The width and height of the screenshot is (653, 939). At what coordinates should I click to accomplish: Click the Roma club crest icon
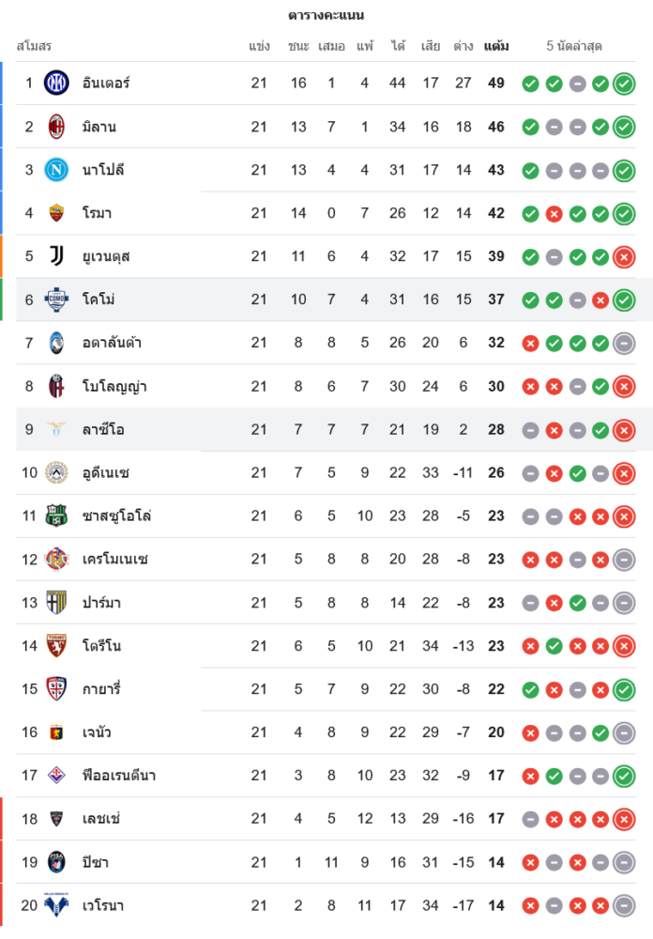pyautogui.click(x=57, y=213)
